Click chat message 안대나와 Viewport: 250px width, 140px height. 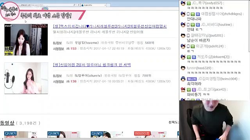tap(194, 19)
